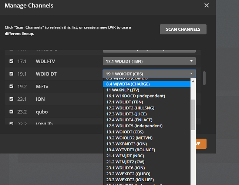This screenshot has height=185, width=239.
Task: Pick 23.1 WDLIDT6 (ION) option
Action: tap(147, 168)
